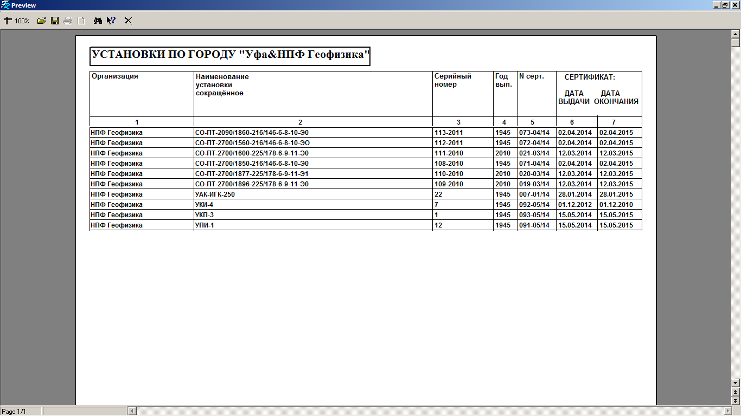
Task: Go to the previous page with the double-up arrow
Action: click(736, 392)
